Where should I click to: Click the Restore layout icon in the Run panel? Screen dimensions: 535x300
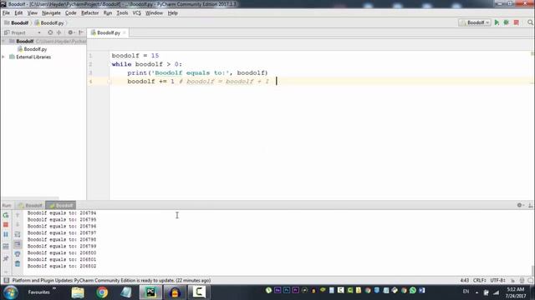[x=6, y=247]
